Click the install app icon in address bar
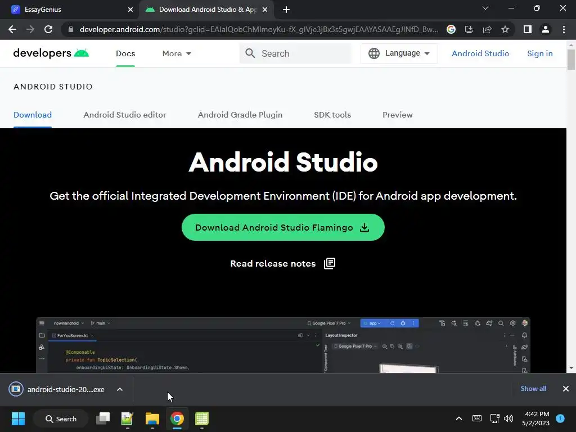This screenshot has width=576, height=432. 469,29
